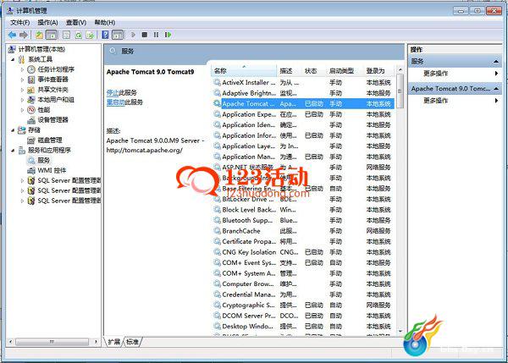508x363 pixels.
Task: Sort by the 启动类型 column header
Action: tap(345, 70)
